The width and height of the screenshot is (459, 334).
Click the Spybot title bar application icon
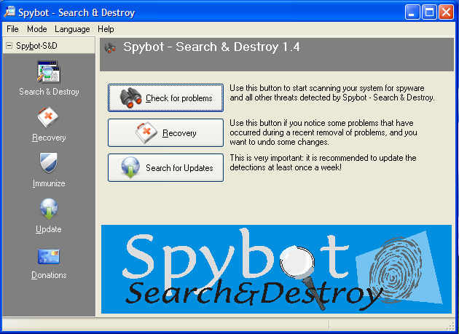point(9,12)
